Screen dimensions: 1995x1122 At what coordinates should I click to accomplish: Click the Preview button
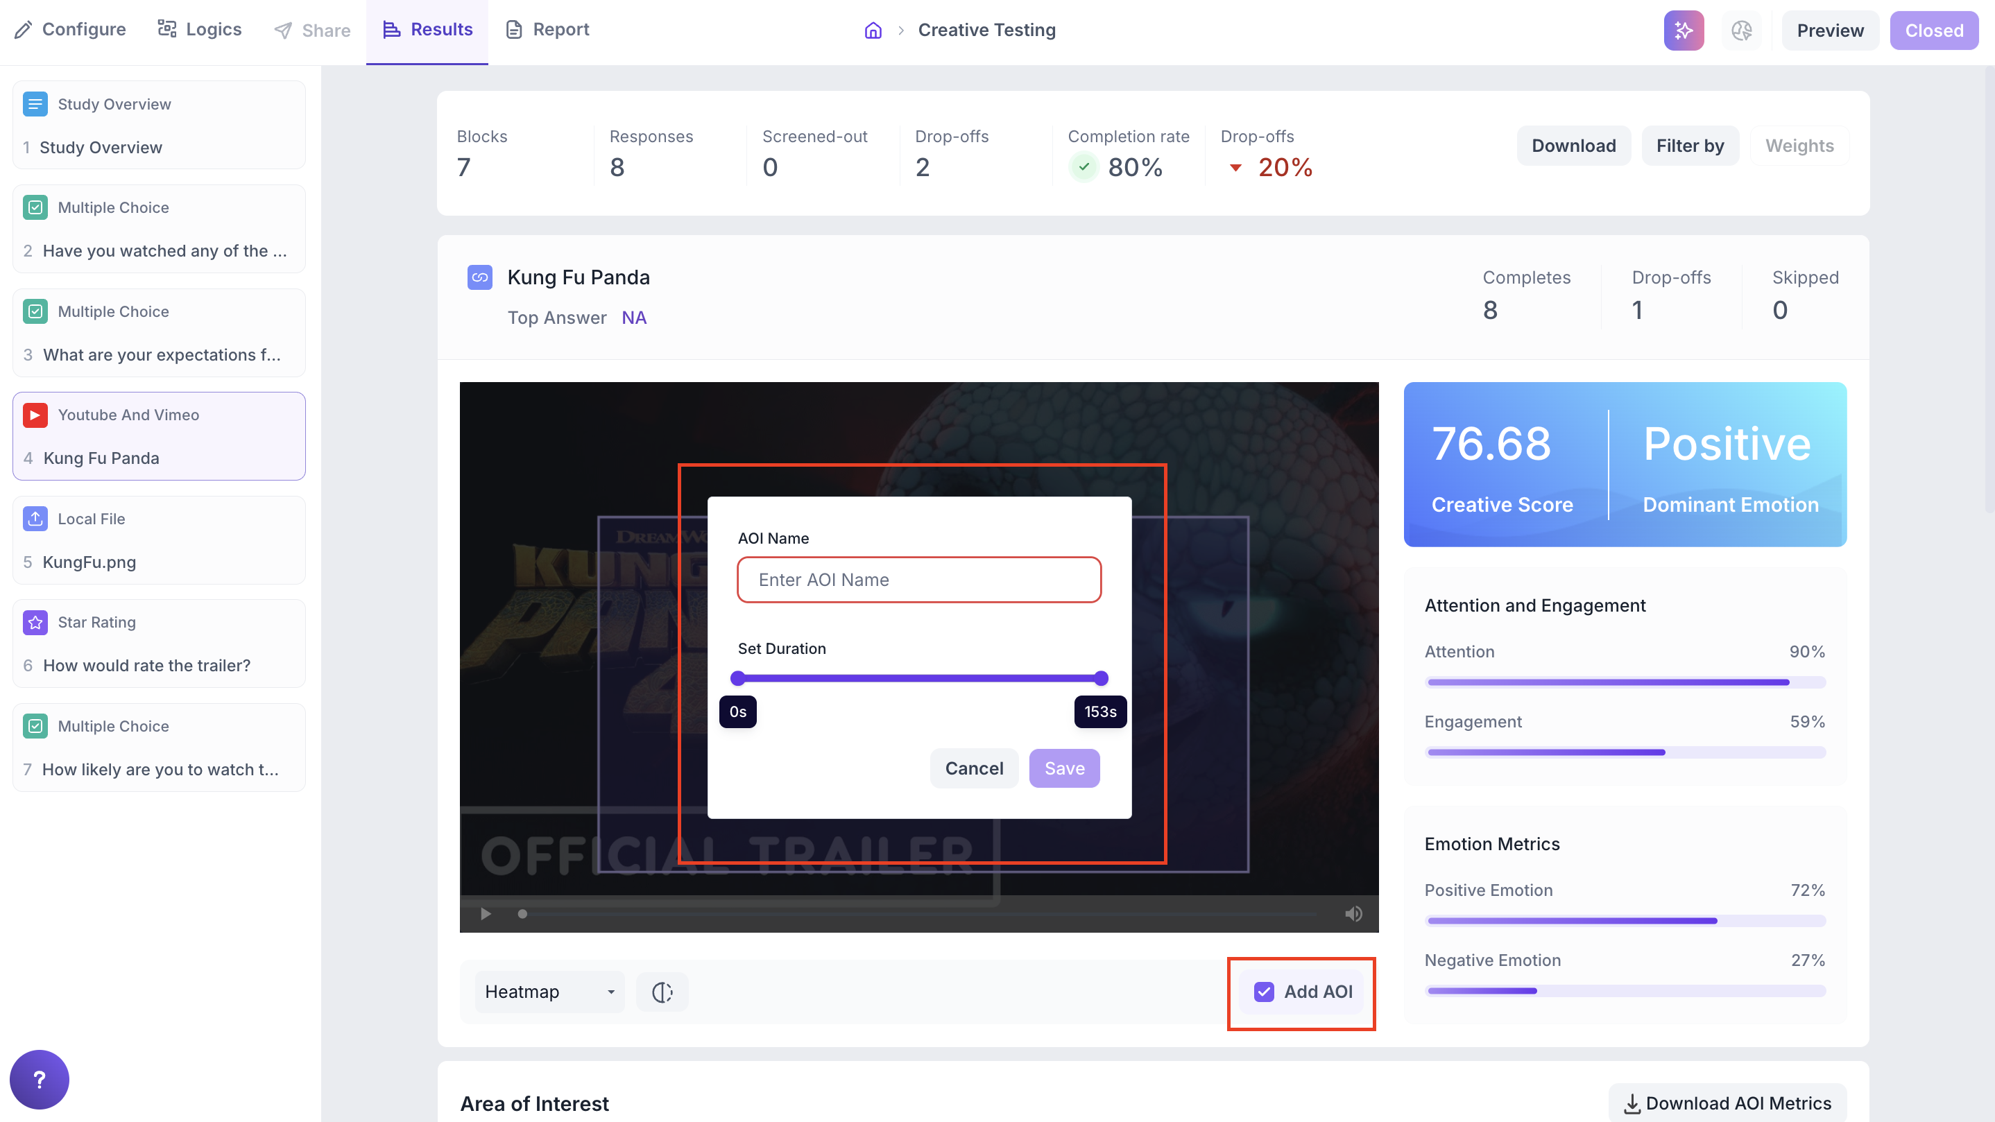click(x=1829, y=31)
